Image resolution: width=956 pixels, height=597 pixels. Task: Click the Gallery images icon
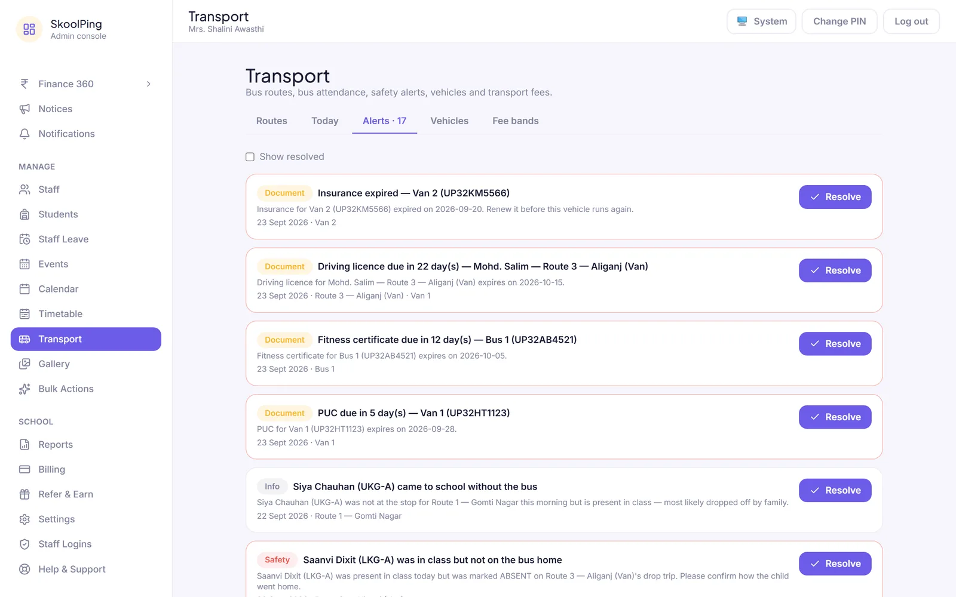[24, 364]
